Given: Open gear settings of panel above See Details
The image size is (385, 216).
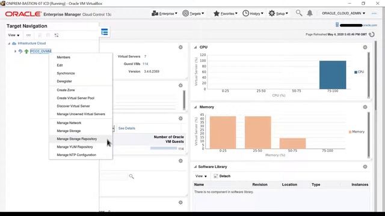Looking at the screenshot, I should [180, 119].
